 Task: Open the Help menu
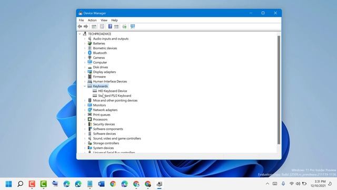(x=114, y=20)
